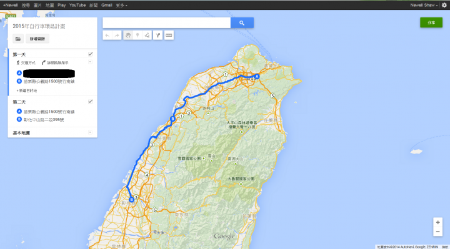Click the undo arrow in the map toolbar
This screenshot has height=249, width=450.
107,35
